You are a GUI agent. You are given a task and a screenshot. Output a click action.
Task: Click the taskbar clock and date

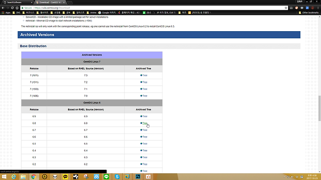pos(312,177)
